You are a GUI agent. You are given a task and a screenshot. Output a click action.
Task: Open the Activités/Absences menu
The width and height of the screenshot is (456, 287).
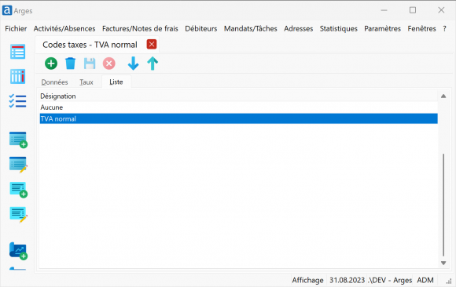(x=64, y=28)
